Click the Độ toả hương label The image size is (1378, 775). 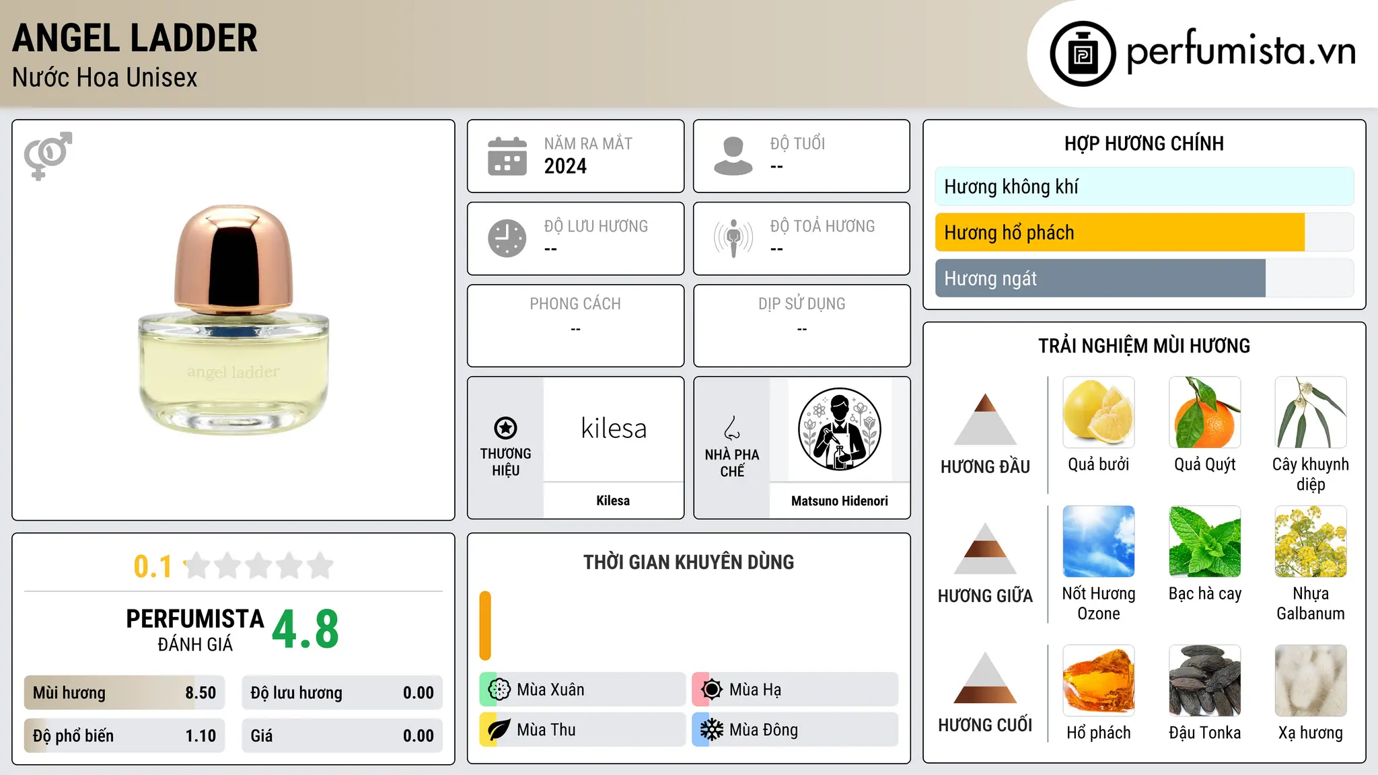click(822, 226)
